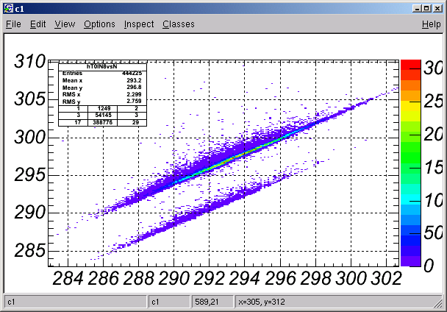Viewport: 447px width, 312px height.
Task: Click the RMS x value 2.299
Action: [x=134, y=94]
